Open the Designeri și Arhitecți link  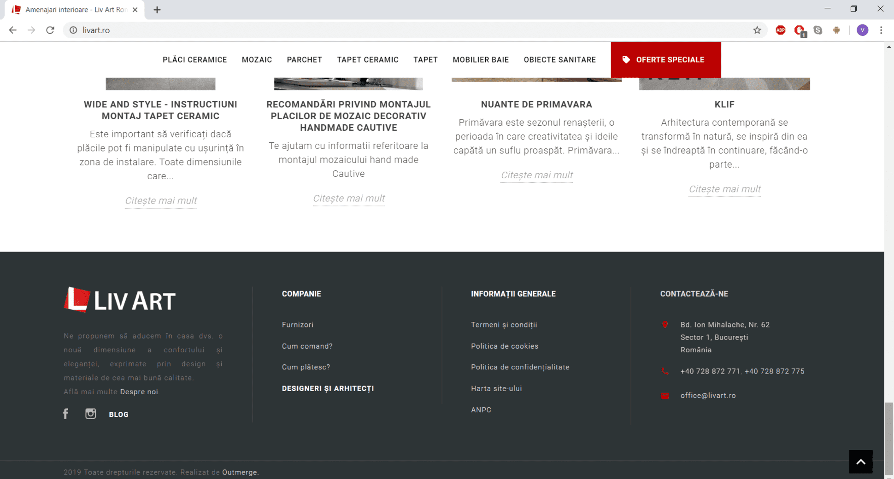click(x=328, y=388)
